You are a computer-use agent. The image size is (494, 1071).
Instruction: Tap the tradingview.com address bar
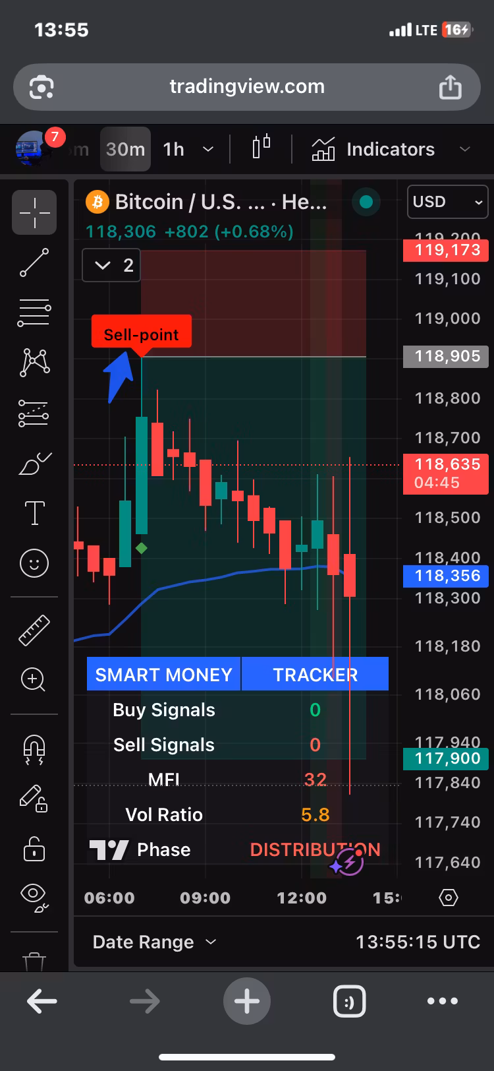coord(247,87)
